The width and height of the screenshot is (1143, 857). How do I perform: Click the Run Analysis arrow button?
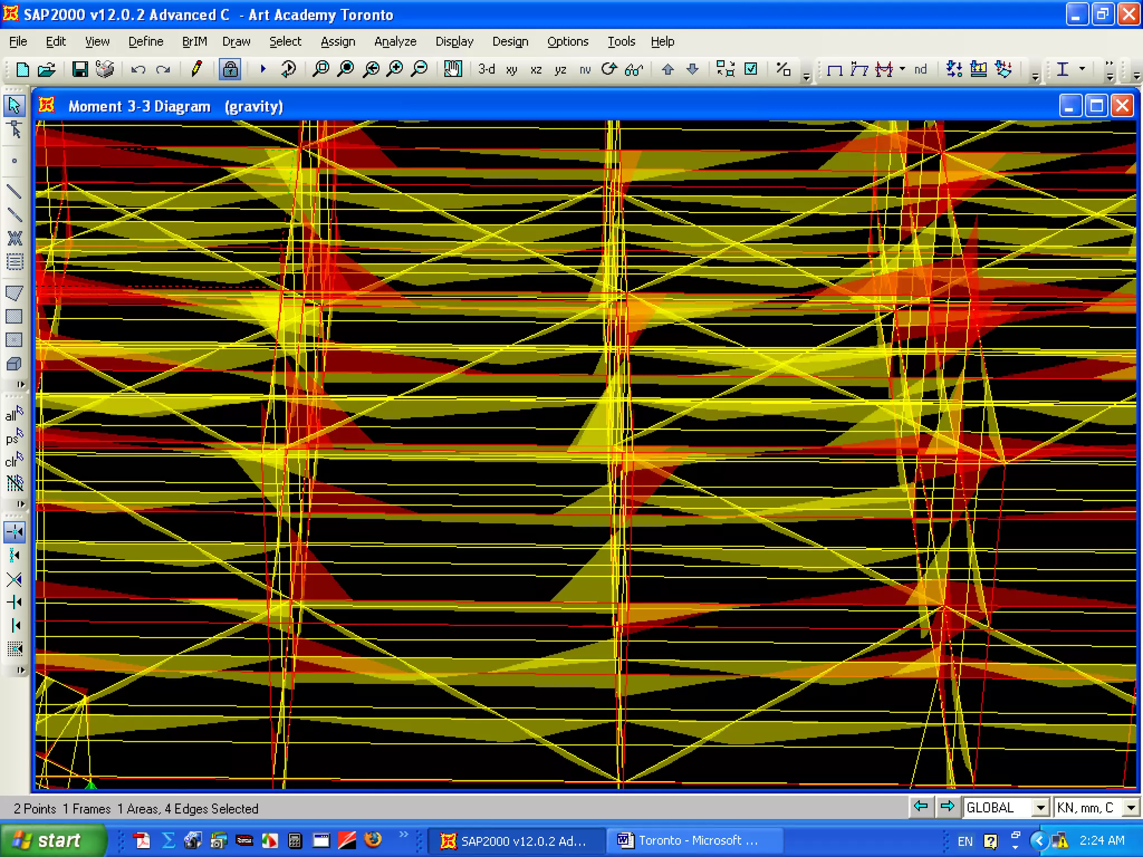pyautogui.click(x=263, y=69)
